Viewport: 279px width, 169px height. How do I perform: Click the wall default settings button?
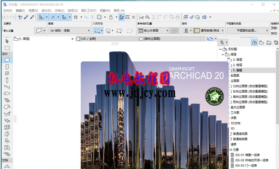(x=39, y=31)
